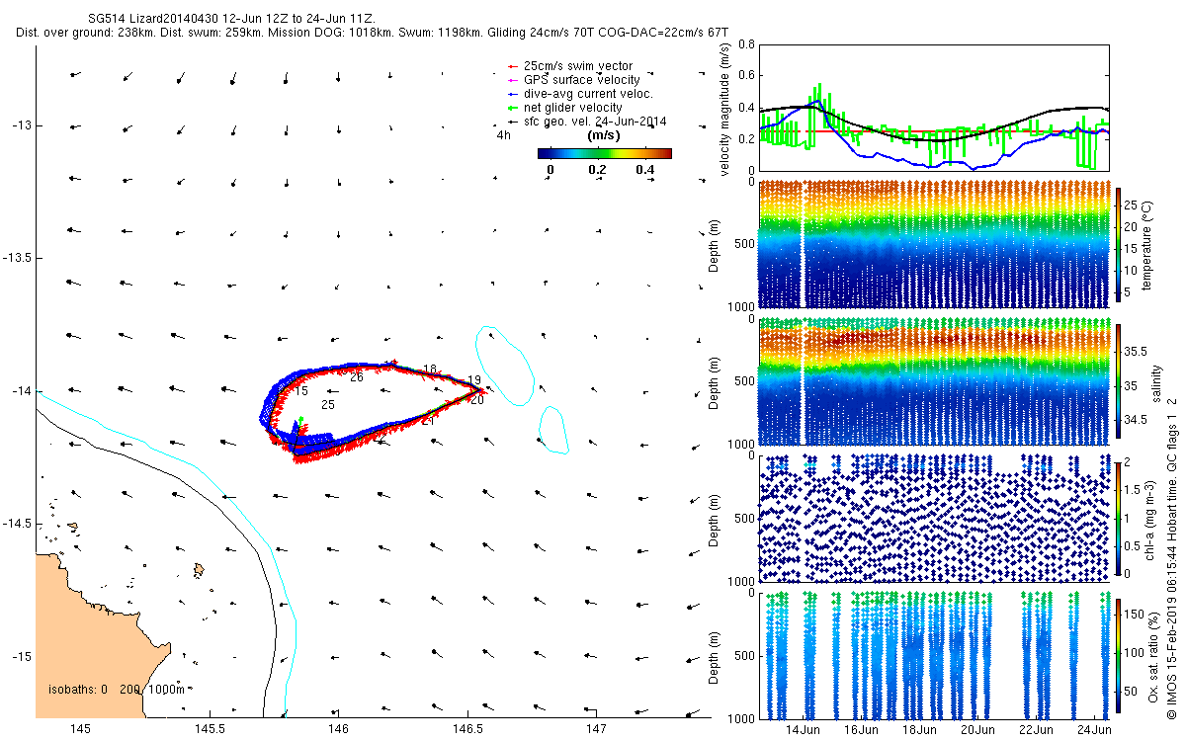The width and height of the screenshot is (1186, 741).
Task: Click the '-15' latitude tick label
Action: point(22,657)
